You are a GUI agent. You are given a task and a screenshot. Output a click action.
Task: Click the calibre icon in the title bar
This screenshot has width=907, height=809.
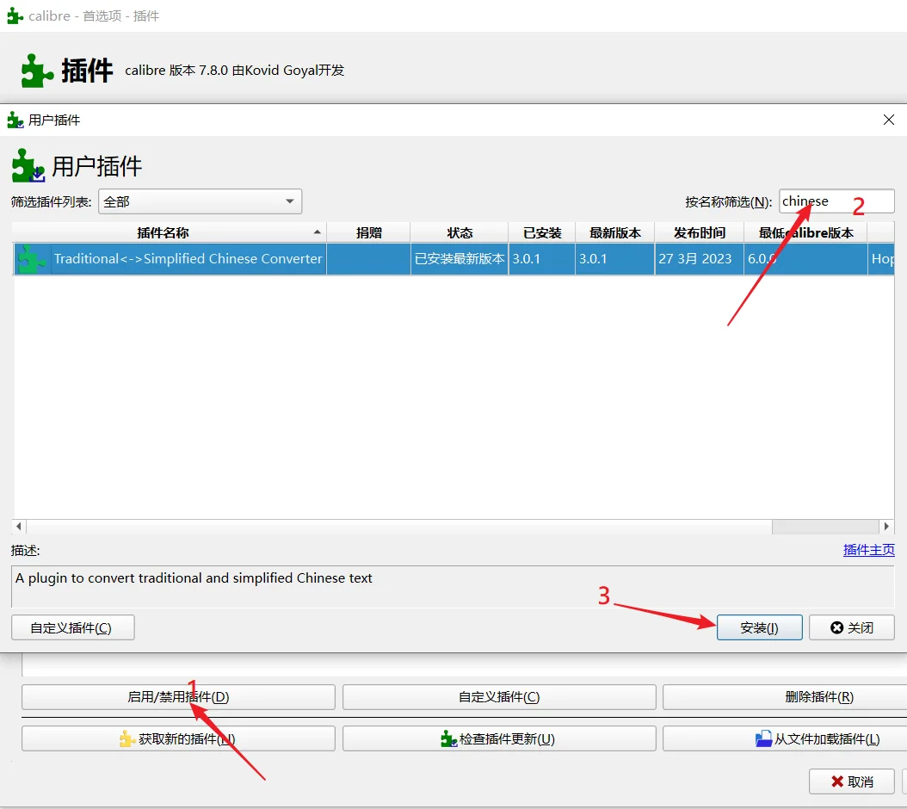pos(15,15)
